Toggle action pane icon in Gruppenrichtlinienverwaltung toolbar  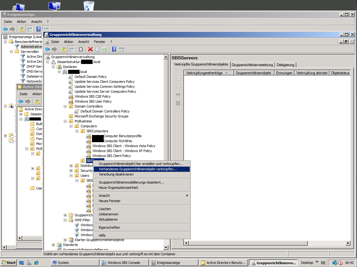coord(121,49)
